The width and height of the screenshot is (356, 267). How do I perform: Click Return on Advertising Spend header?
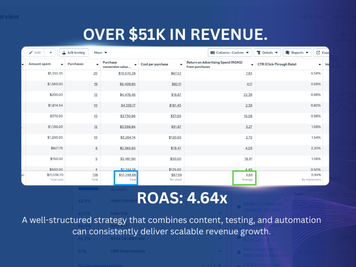click(x=214, y=64)
